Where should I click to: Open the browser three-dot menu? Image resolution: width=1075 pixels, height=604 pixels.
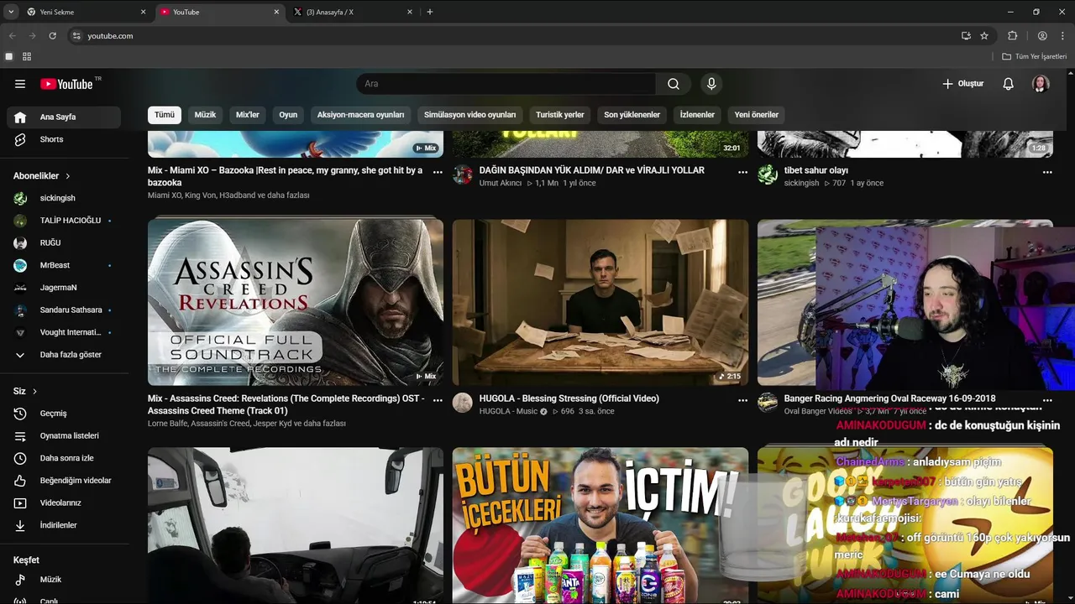(1063, 36)
